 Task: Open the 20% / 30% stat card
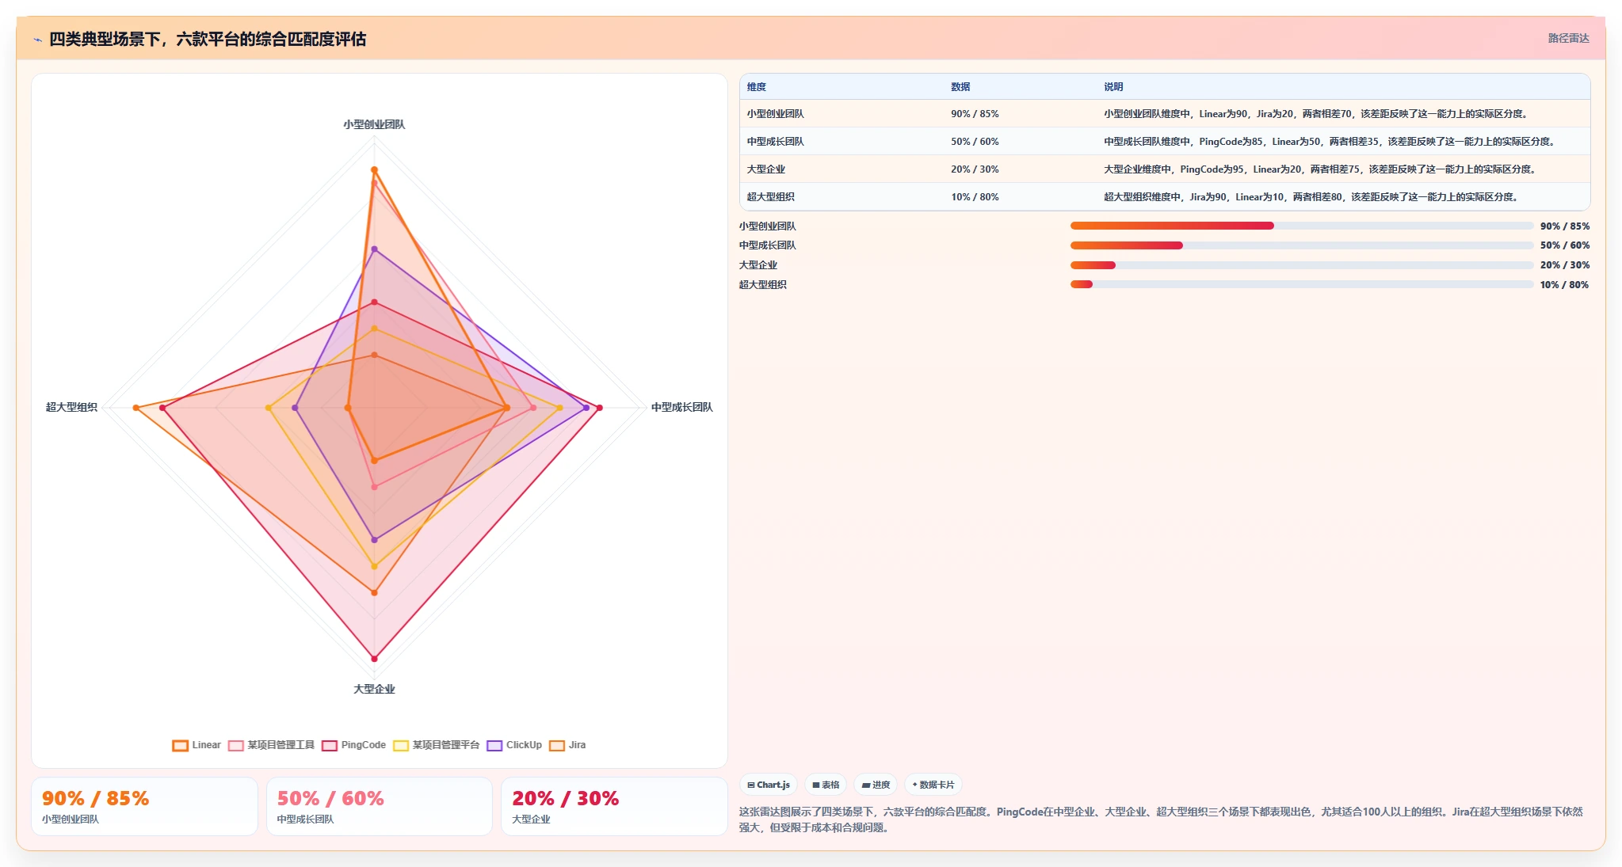pyautogui.click(x=614, y=806)
